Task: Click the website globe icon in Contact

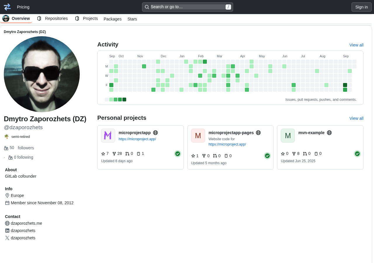Action: pyautogui.click(x=7, y=223)
